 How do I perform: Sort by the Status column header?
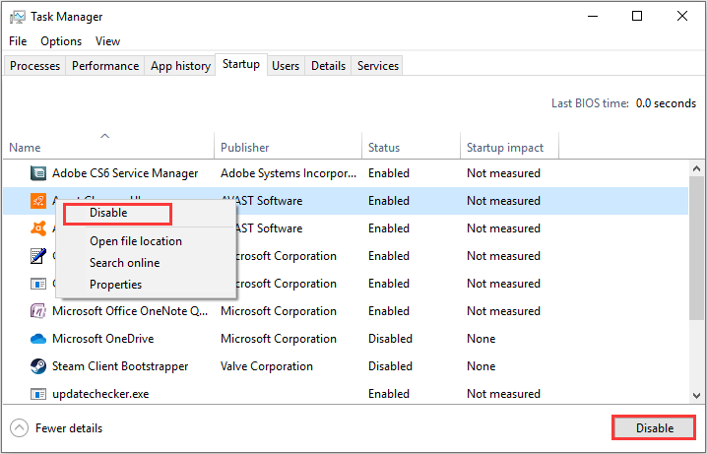[412, 145]
